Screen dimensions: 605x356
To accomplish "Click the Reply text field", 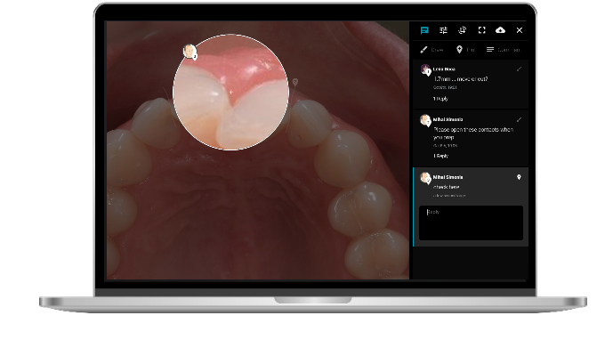I will click(x=471, y=222).
